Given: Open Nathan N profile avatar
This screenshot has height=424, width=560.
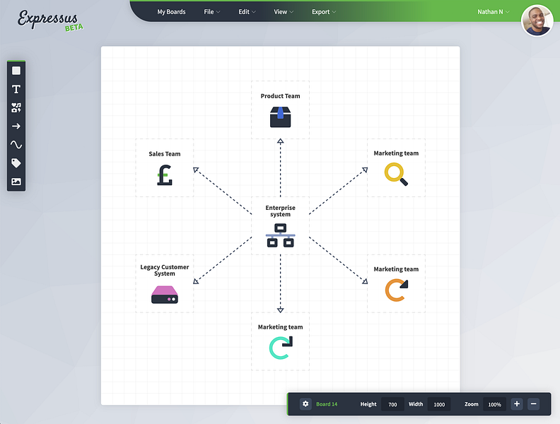Looking at the screenshot, I should (x=537, y=20).
